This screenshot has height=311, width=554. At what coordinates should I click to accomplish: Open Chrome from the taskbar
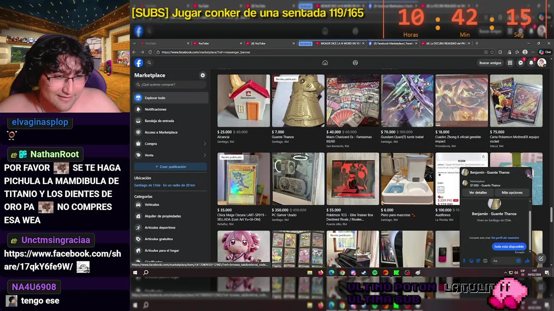point(342,273)
